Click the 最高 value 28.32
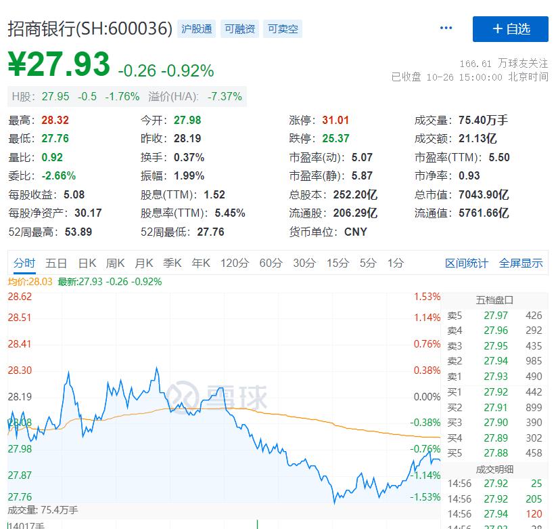 pos(55,120)
